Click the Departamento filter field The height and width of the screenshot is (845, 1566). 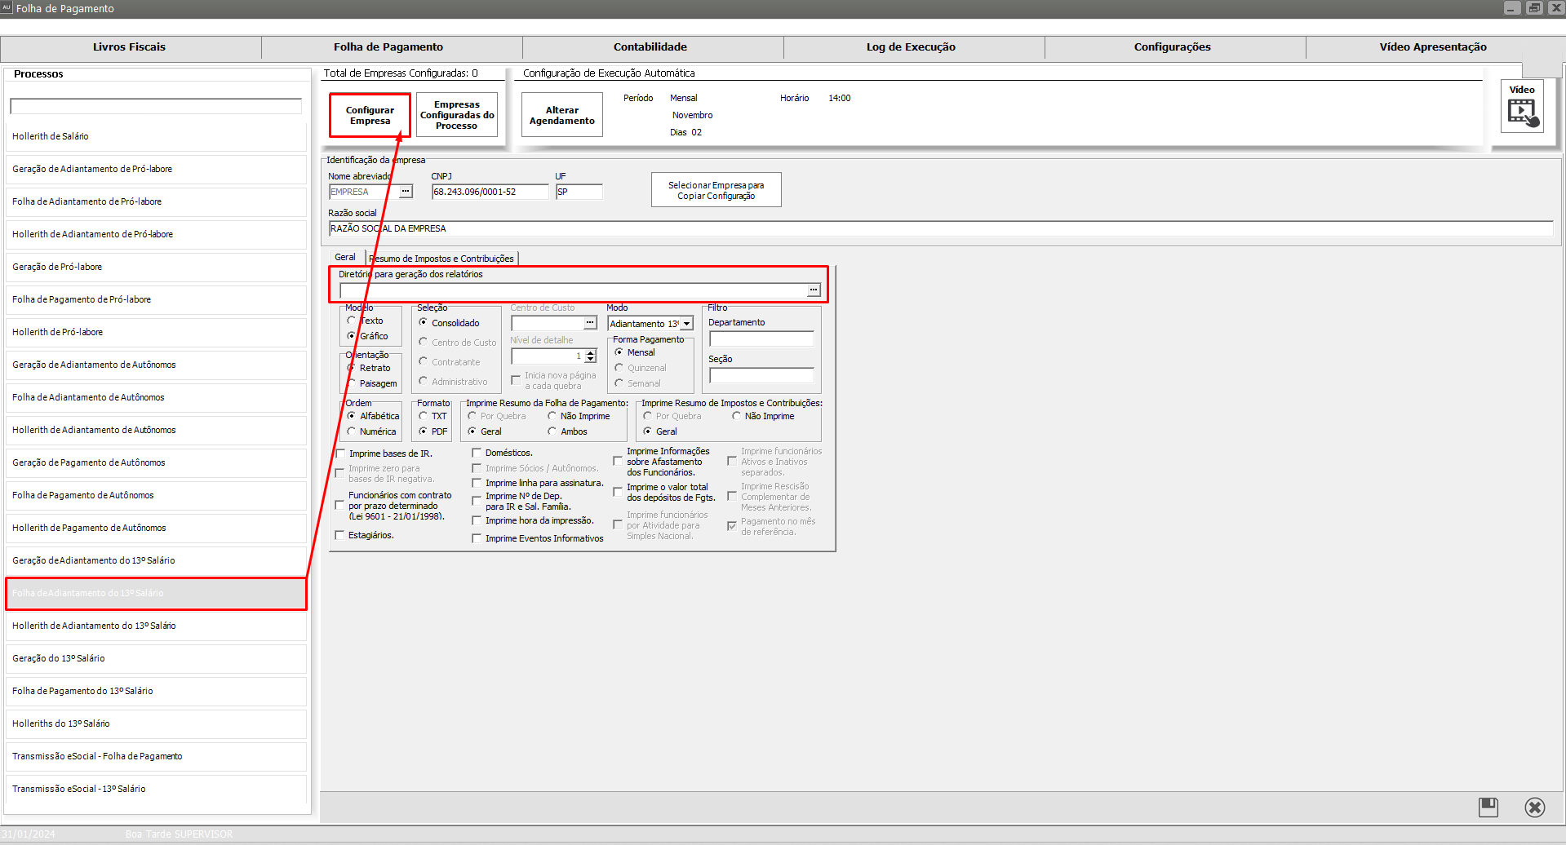click(761, 338)
